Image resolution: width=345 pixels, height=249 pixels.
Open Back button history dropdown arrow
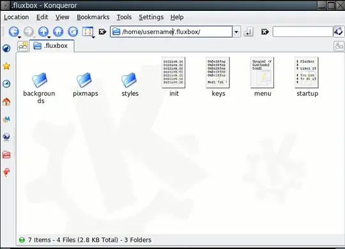tap(20, 37)
